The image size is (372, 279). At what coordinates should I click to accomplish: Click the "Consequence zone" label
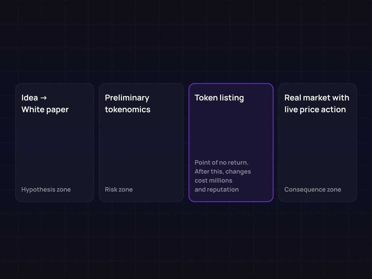tap(312, 189)
